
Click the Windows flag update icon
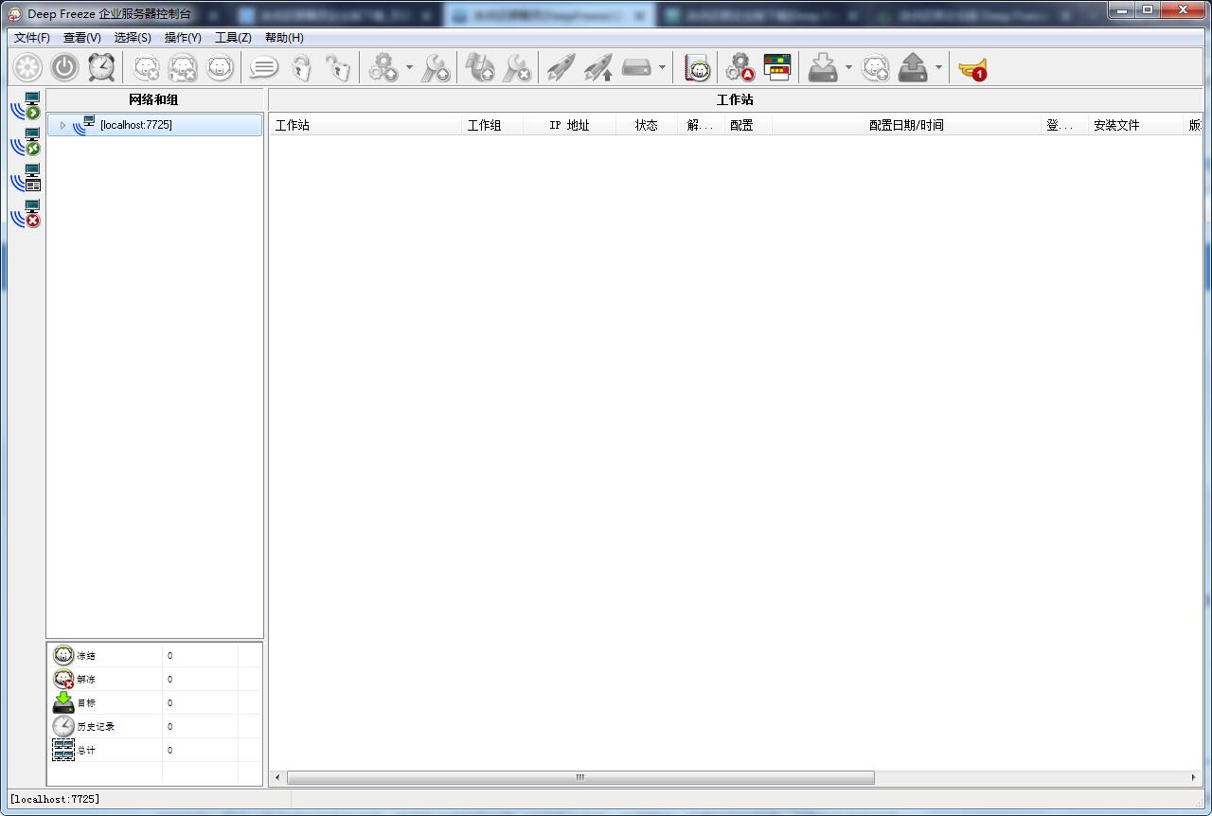[480, 67]
